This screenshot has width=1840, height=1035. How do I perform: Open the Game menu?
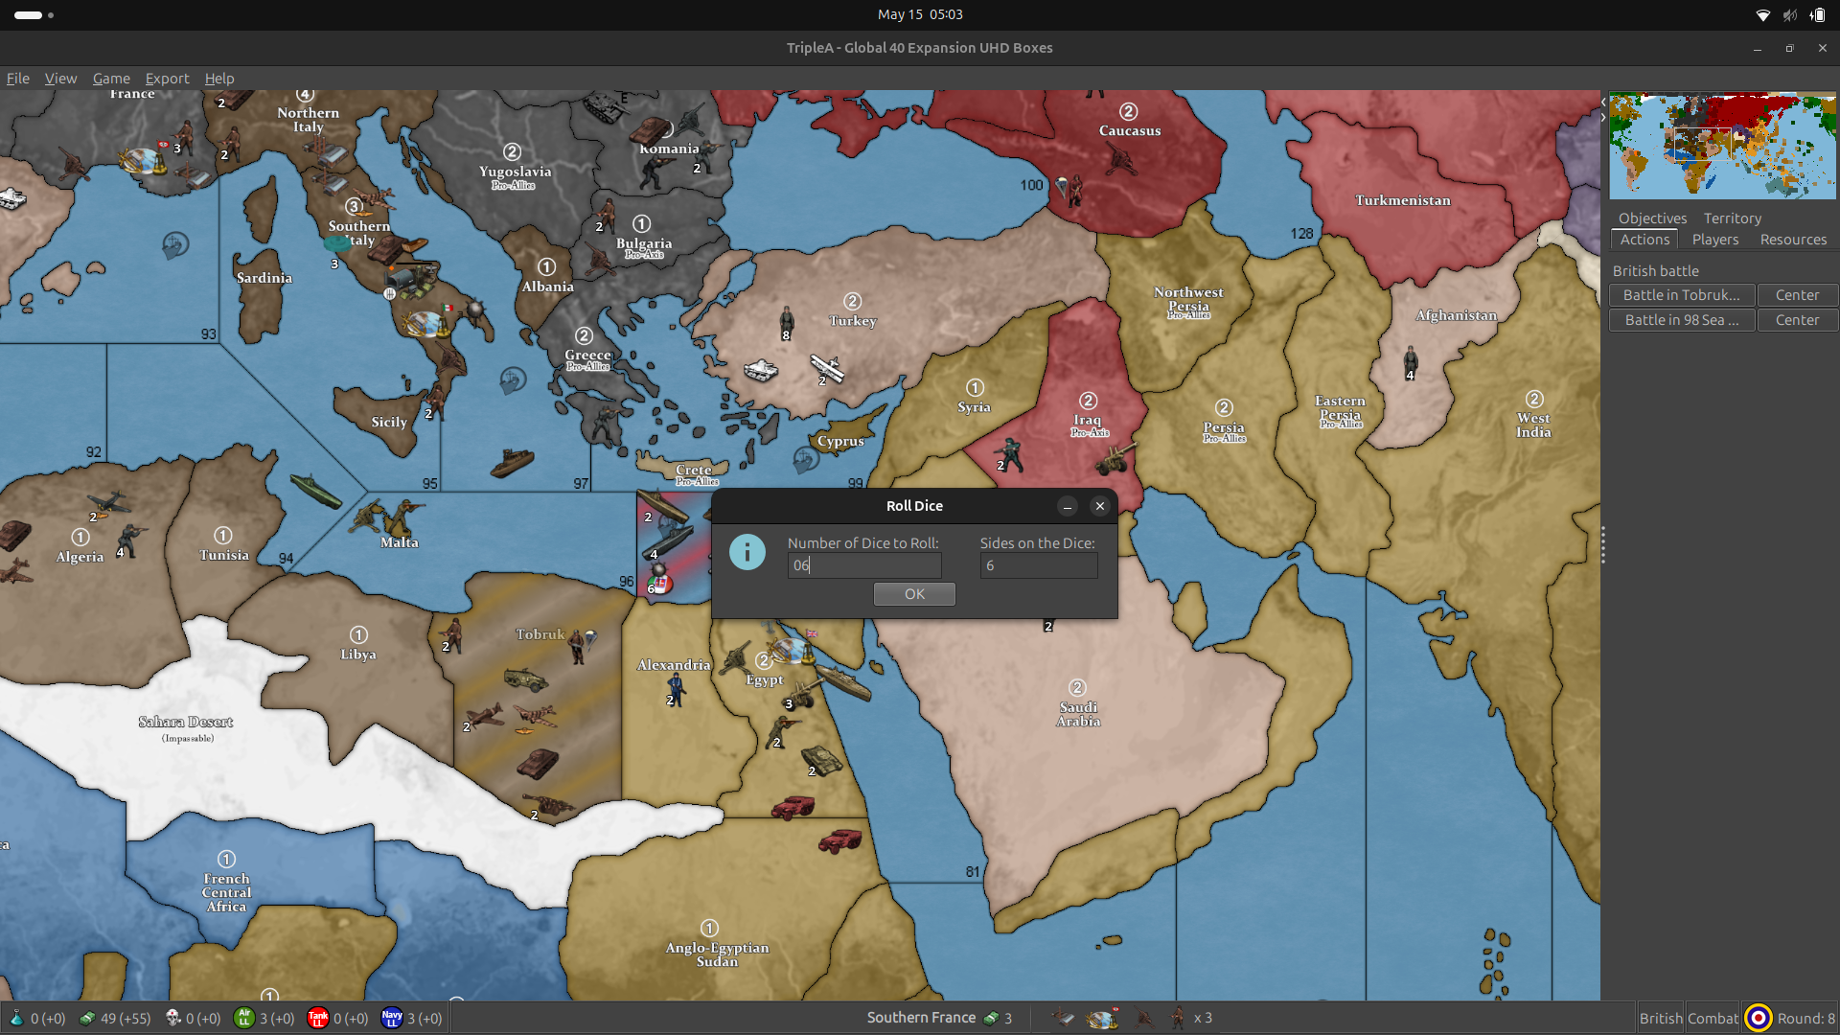[111, 79]
